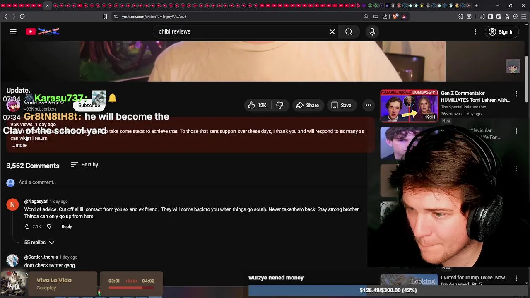Open options for Gen Z Commentator video
Viewport: 530px width, 298px height.
tap(516, 94)
